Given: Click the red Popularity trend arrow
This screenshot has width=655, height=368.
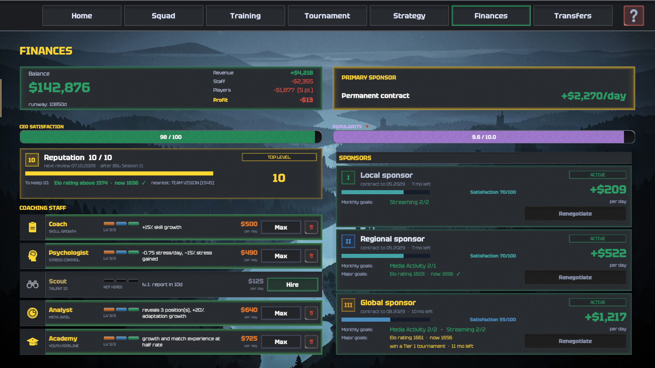Looking at the screenshot, I should pyautogui.click(x=367, y=127).
